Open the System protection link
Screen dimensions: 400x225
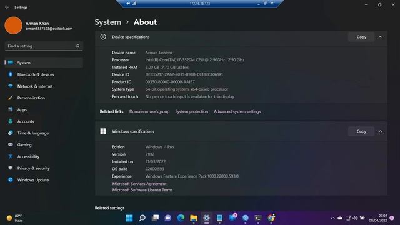tap(192, 111)
